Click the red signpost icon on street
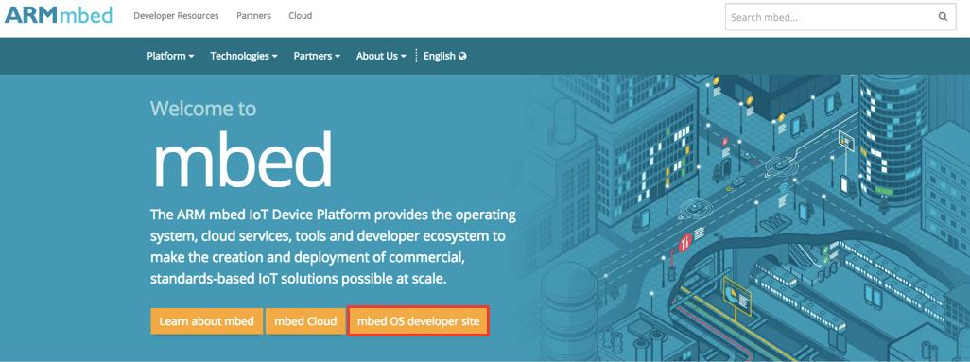Screen dimensions: 970x362 tap(684, 243)
